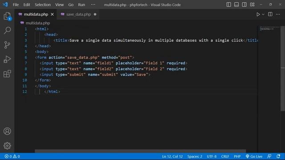Click line number 6 in gutter
Viewport: 285px width, 160px height.
coord(26,57)
